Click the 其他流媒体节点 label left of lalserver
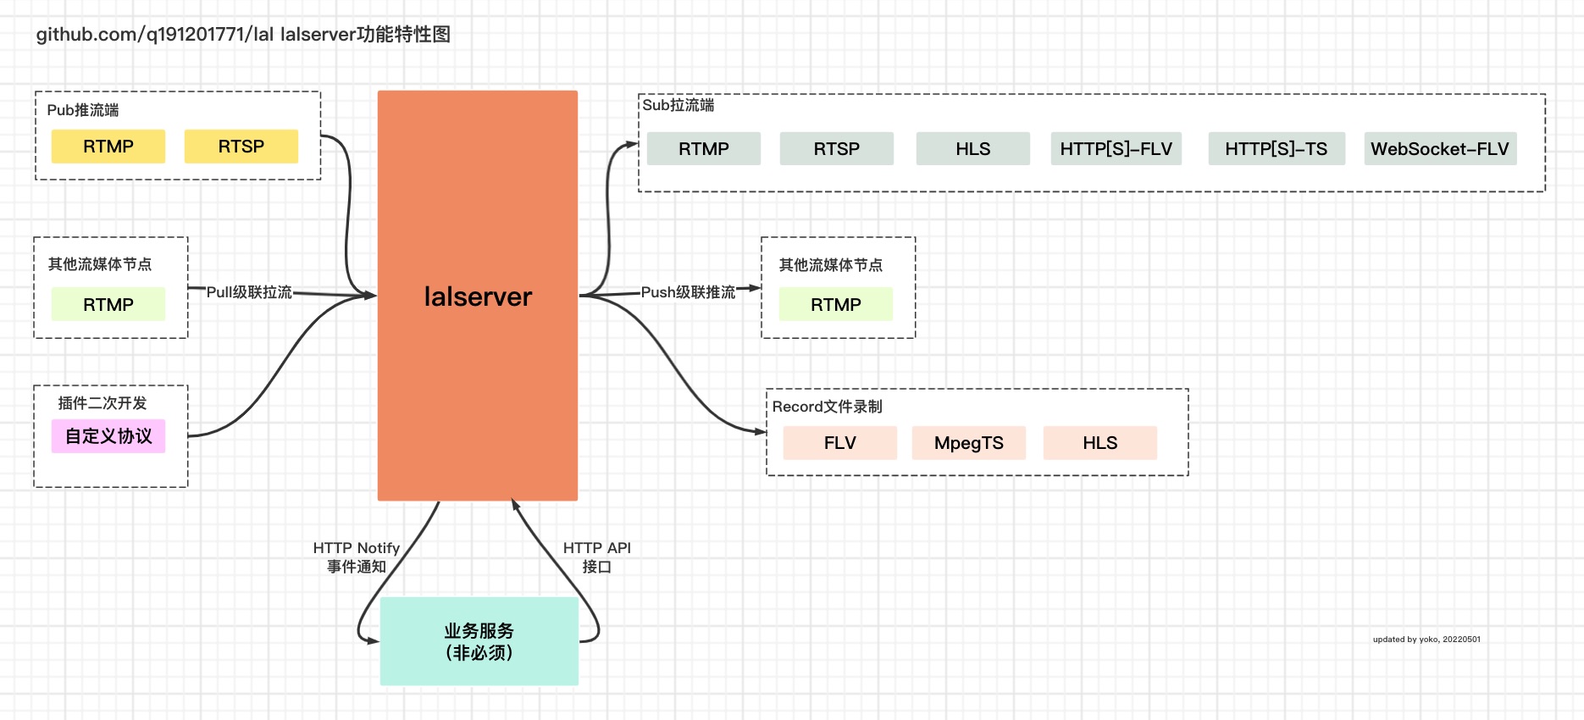1584x720 pixels. click(x=100, y=264)
